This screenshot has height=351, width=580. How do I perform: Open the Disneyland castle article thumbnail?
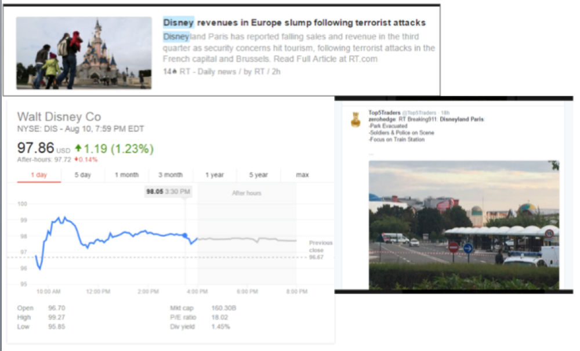coord(84,52)
